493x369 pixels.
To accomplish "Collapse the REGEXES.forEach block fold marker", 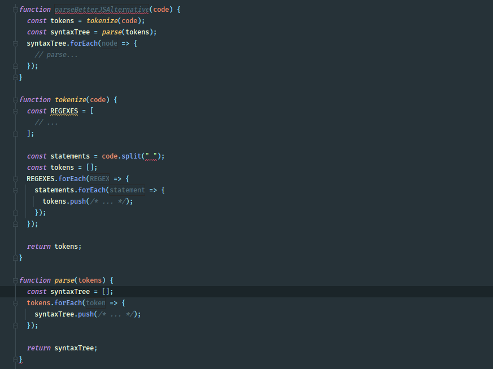I will tap(16, 179).
